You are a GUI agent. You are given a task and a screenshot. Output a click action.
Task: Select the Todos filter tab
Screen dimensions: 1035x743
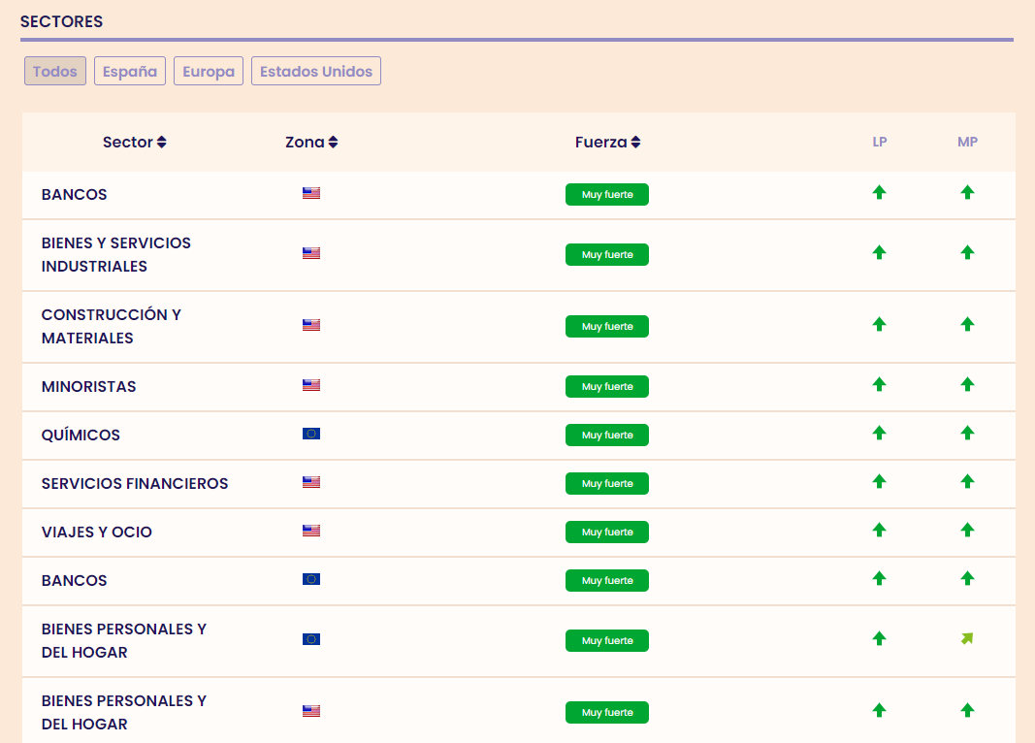click(55, 71)
